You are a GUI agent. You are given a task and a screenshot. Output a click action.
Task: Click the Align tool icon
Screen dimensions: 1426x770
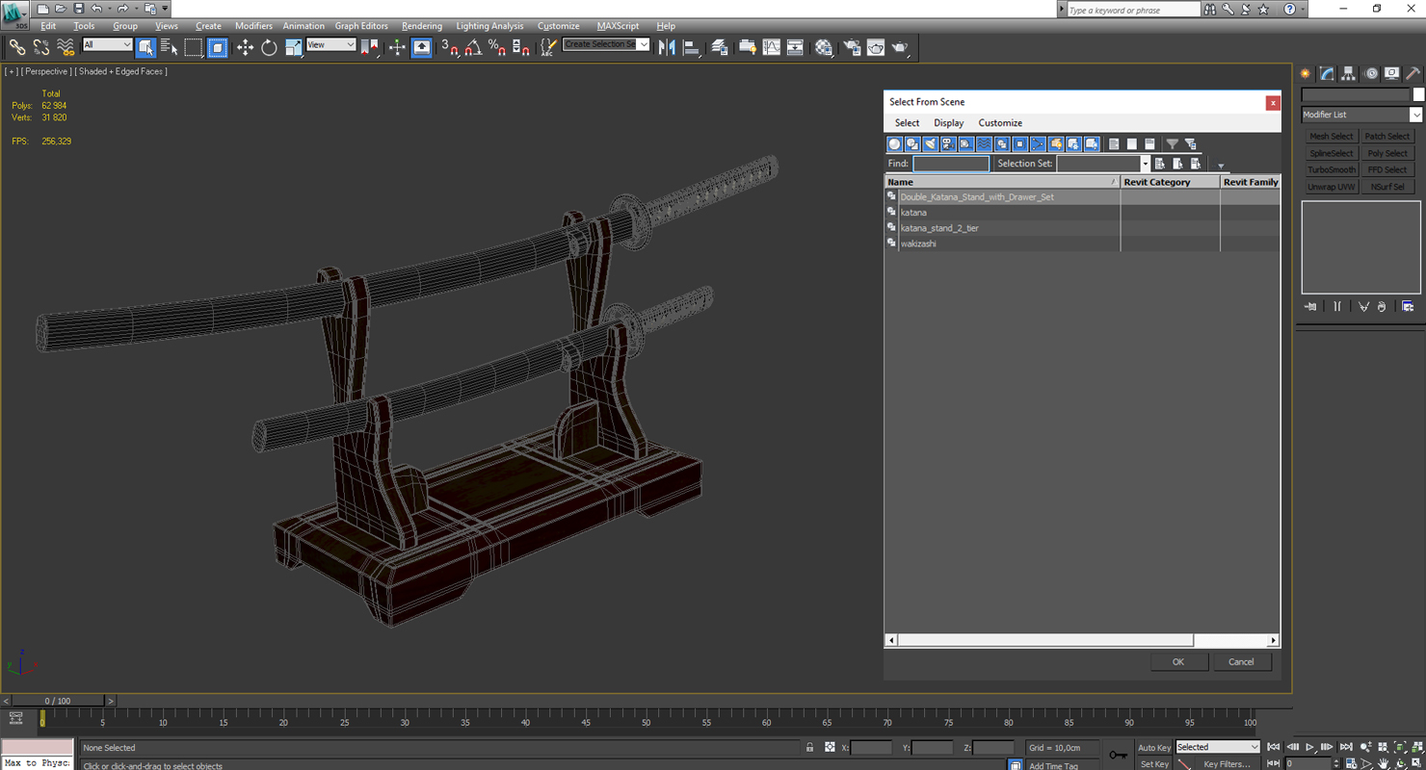tap(691, 47)
